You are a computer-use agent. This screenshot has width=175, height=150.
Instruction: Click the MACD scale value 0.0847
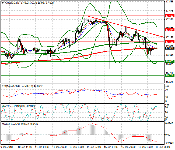coord(169,123)
